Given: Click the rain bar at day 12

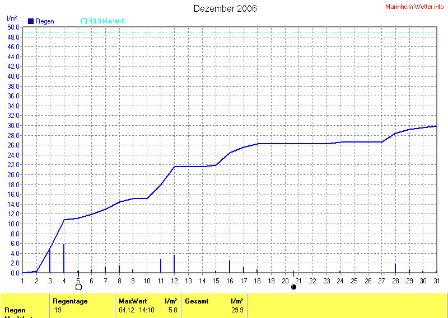Looking at the screenshot, I should (174, 264).
